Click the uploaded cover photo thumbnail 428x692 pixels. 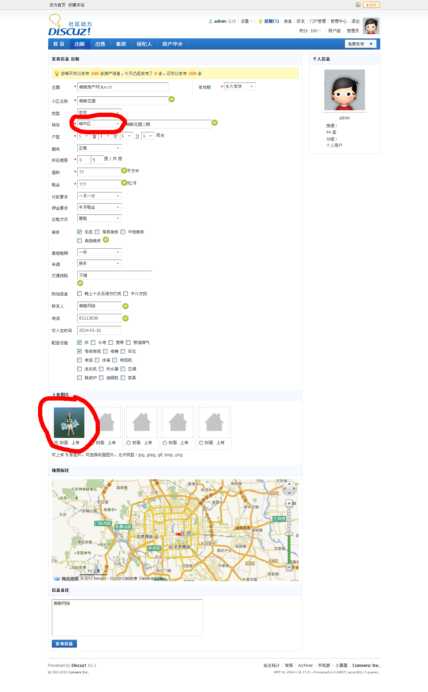[69, 423]
